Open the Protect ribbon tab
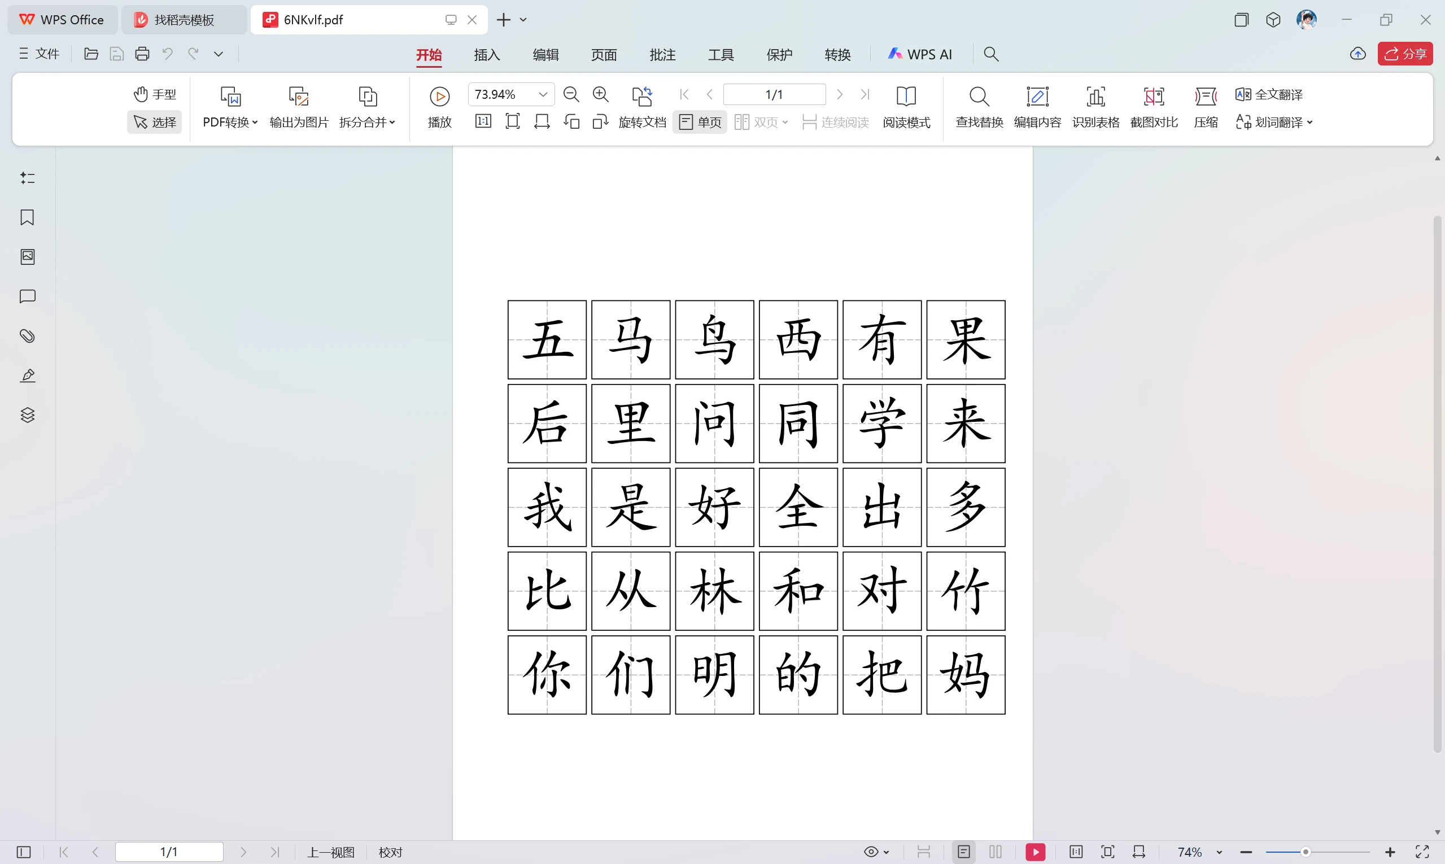 click(x=779, y=55)
